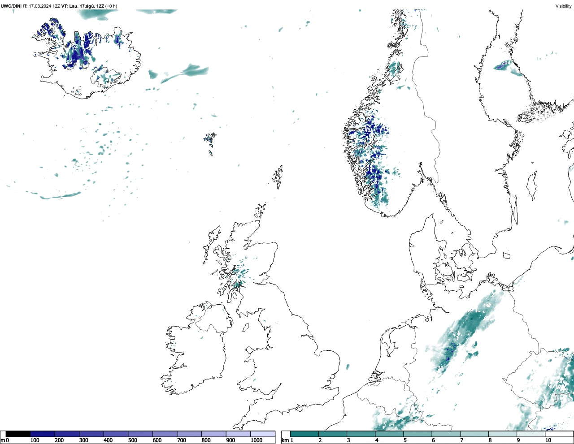Click the 6–7 km teal legend swatch
Screen dimensions: 574x444
click(446, 434)
